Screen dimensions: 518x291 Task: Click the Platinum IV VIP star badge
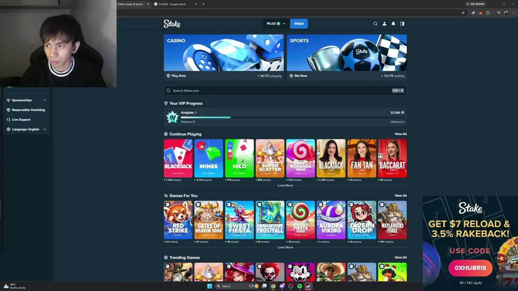pos(172,117)
